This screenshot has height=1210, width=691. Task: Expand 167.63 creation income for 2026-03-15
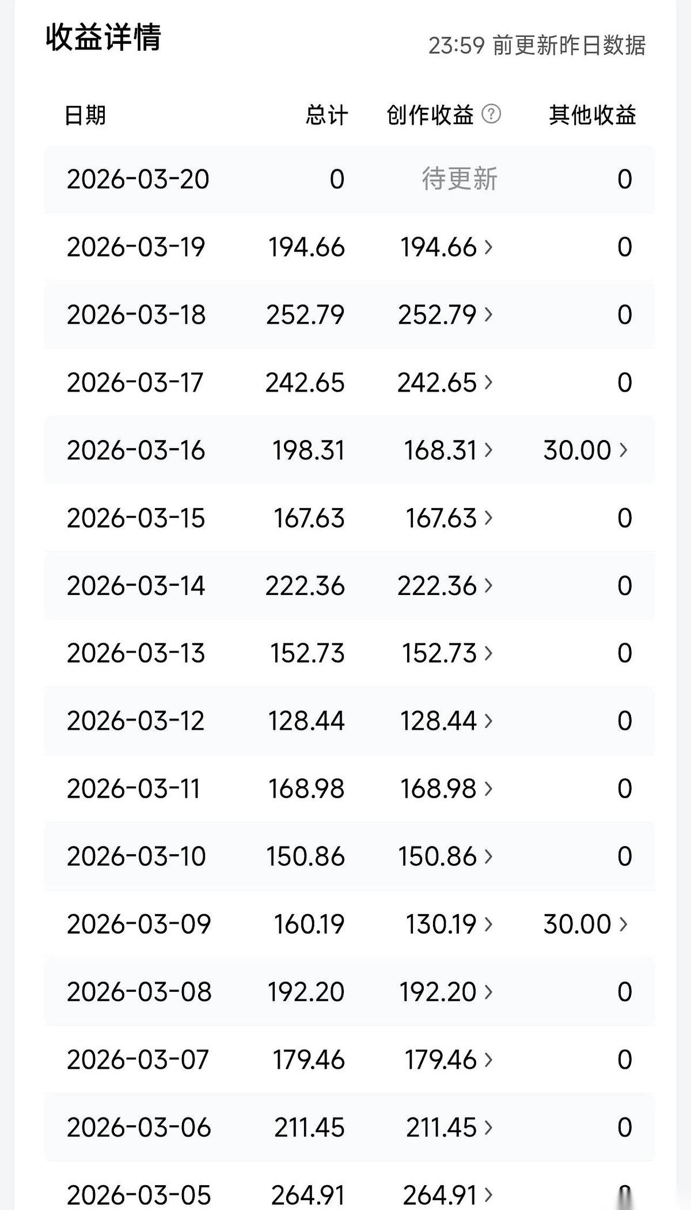(449, 518)
